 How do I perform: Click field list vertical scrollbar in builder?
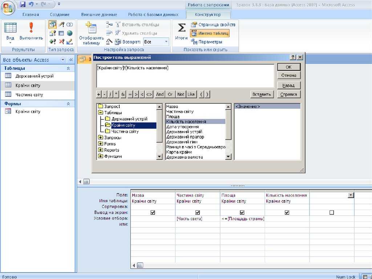pos(228,131)
